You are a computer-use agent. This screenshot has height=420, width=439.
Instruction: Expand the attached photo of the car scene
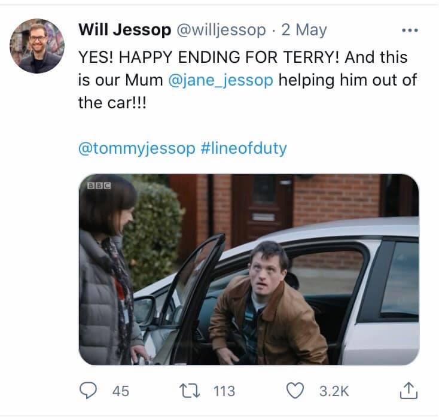(x=248, y=269)
